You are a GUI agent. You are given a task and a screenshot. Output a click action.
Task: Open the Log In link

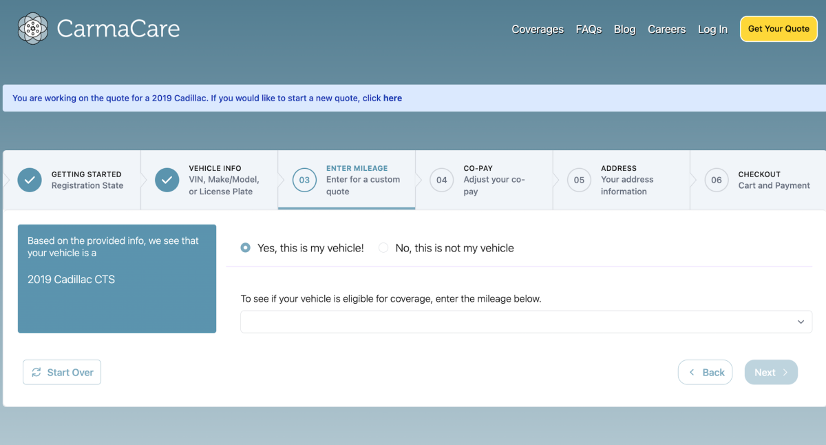point(712,29)
